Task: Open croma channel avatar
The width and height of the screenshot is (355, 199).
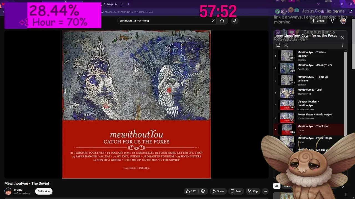Action: (x=8, y=191)
